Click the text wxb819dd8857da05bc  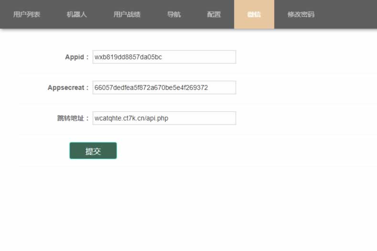click(128, 57)
